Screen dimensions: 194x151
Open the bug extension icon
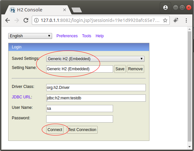[176, 20]
